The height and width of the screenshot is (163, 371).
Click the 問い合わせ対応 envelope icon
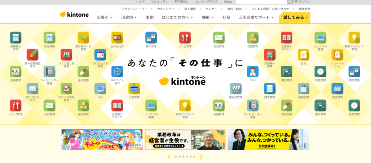pyautogui.click(x=33, y=89)
